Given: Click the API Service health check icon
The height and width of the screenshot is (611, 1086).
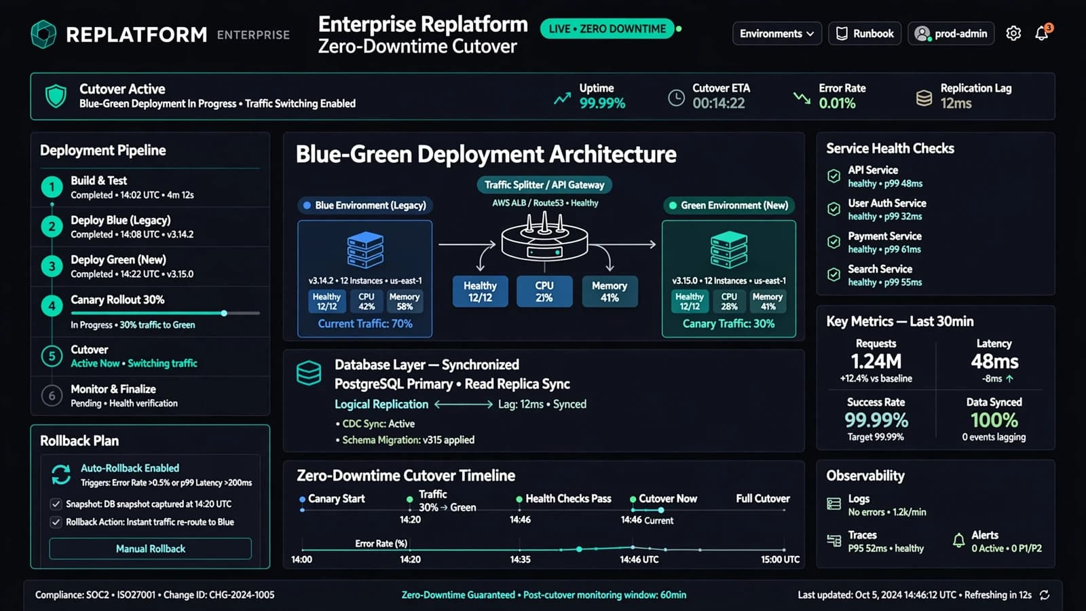Looking at the screenshot, I should pos(834,177).
